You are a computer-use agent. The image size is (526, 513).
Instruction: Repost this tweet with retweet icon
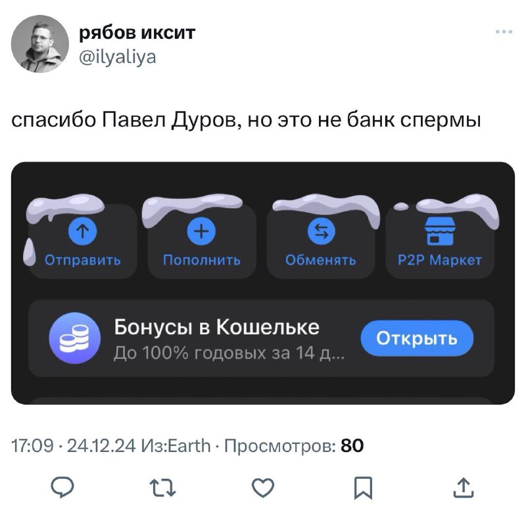pyautogui.click(x=162, y=487)
